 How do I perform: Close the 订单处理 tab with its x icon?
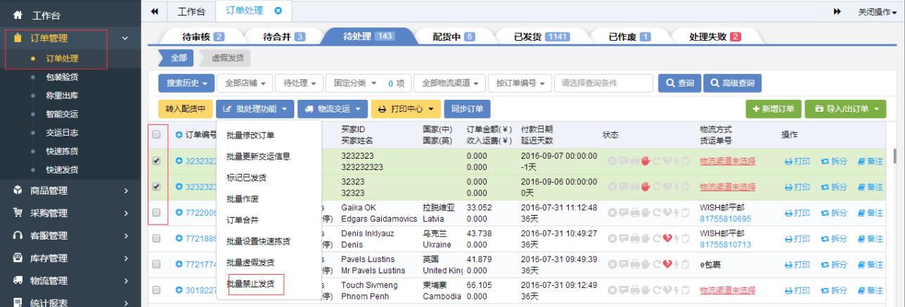[x=278, y=11]
